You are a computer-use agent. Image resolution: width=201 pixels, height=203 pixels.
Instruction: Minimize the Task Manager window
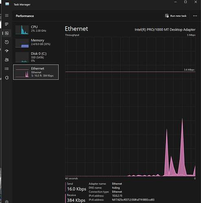175,2
